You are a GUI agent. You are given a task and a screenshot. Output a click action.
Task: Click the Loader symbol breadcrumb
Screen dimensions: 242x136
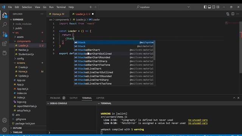[x=94, y=20]
